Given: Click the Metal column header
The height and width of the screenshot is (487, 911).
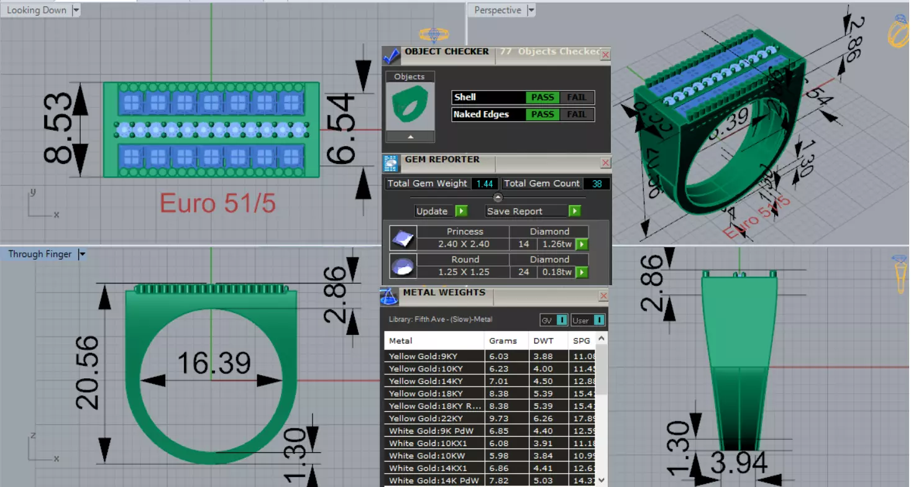Looking at the screenshot, I should [x=434, y=341].
